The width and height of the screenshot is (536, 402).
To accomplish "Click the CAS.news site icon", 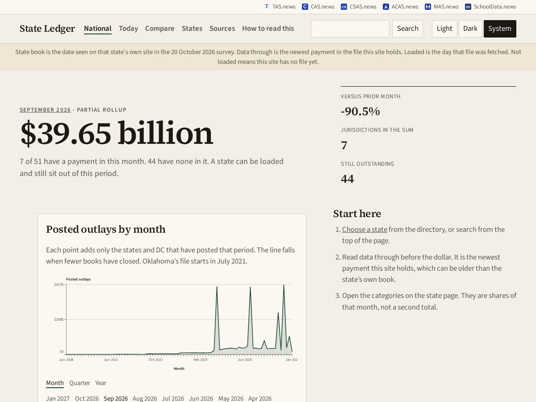I will point(305,7).
